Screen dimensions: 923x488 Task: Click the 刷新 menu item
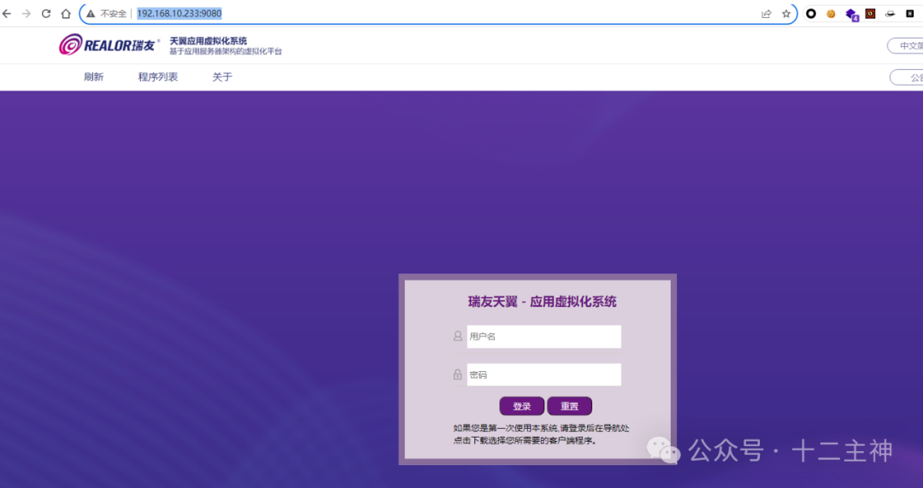click(x=94, y=77)
